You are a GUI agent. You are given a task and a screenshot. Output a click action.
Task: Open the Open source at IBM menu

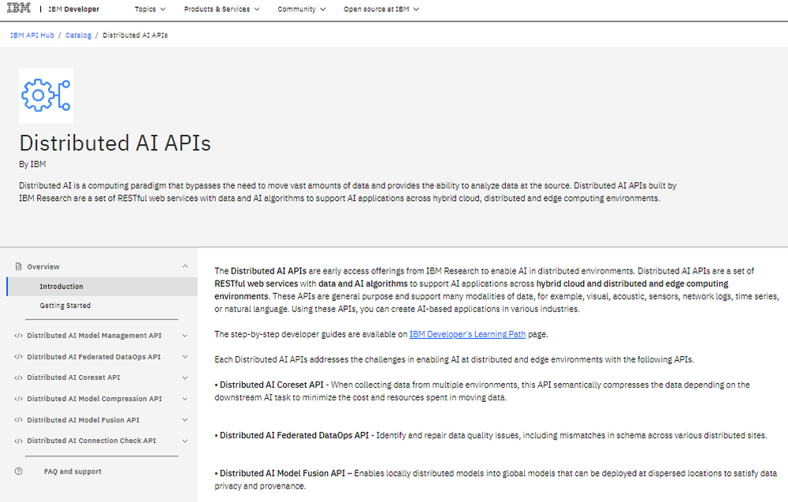381,9
